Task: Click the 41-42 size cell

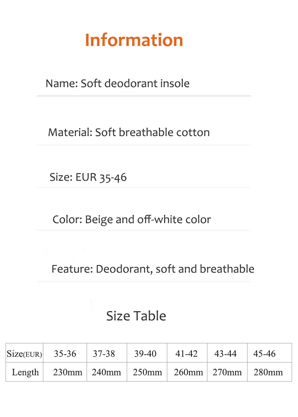Action: tap(186, 354)
